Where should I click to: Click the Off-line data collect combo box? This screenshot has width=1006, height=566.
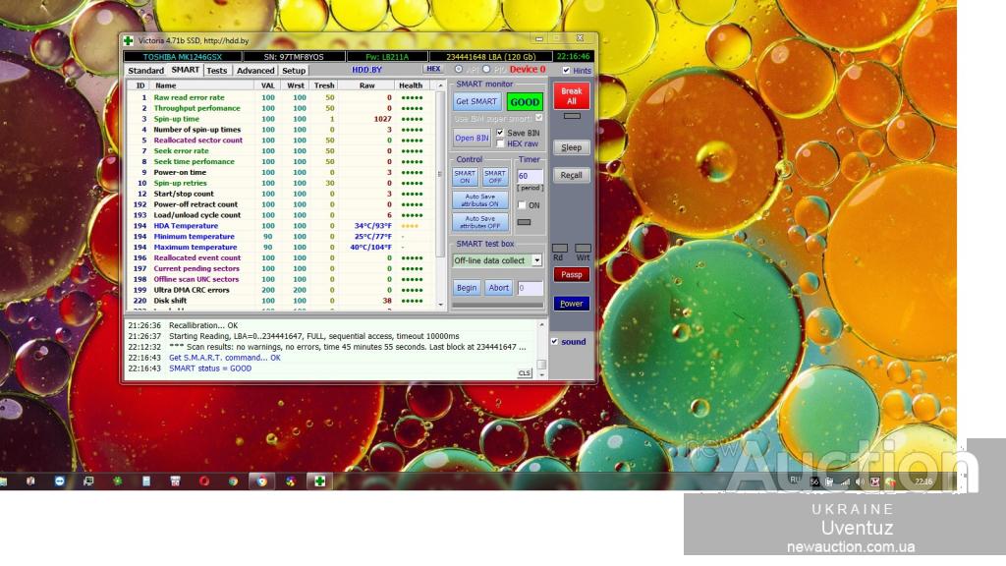click(497, 260)
